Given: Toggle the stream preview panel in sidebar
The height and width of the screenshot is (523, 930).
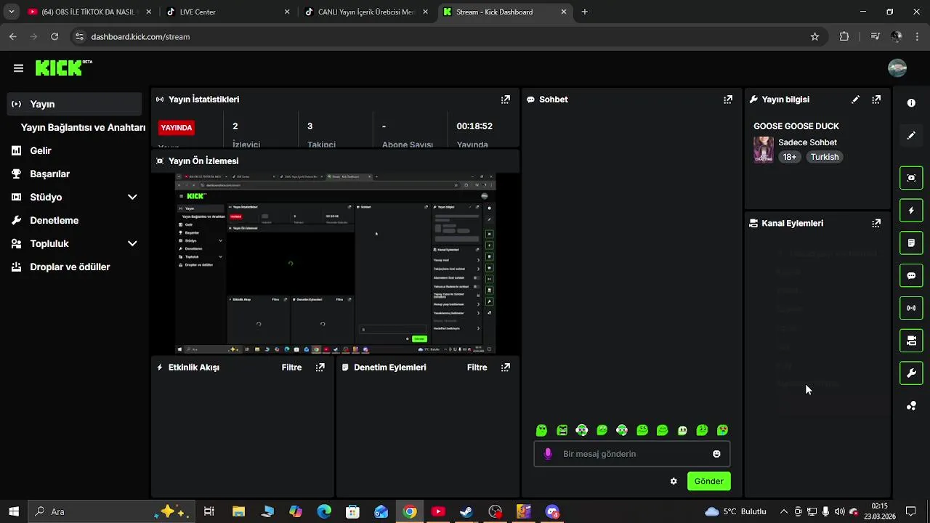Looking at the screenshot, I should pyautogui.click(x=911, y=178).
